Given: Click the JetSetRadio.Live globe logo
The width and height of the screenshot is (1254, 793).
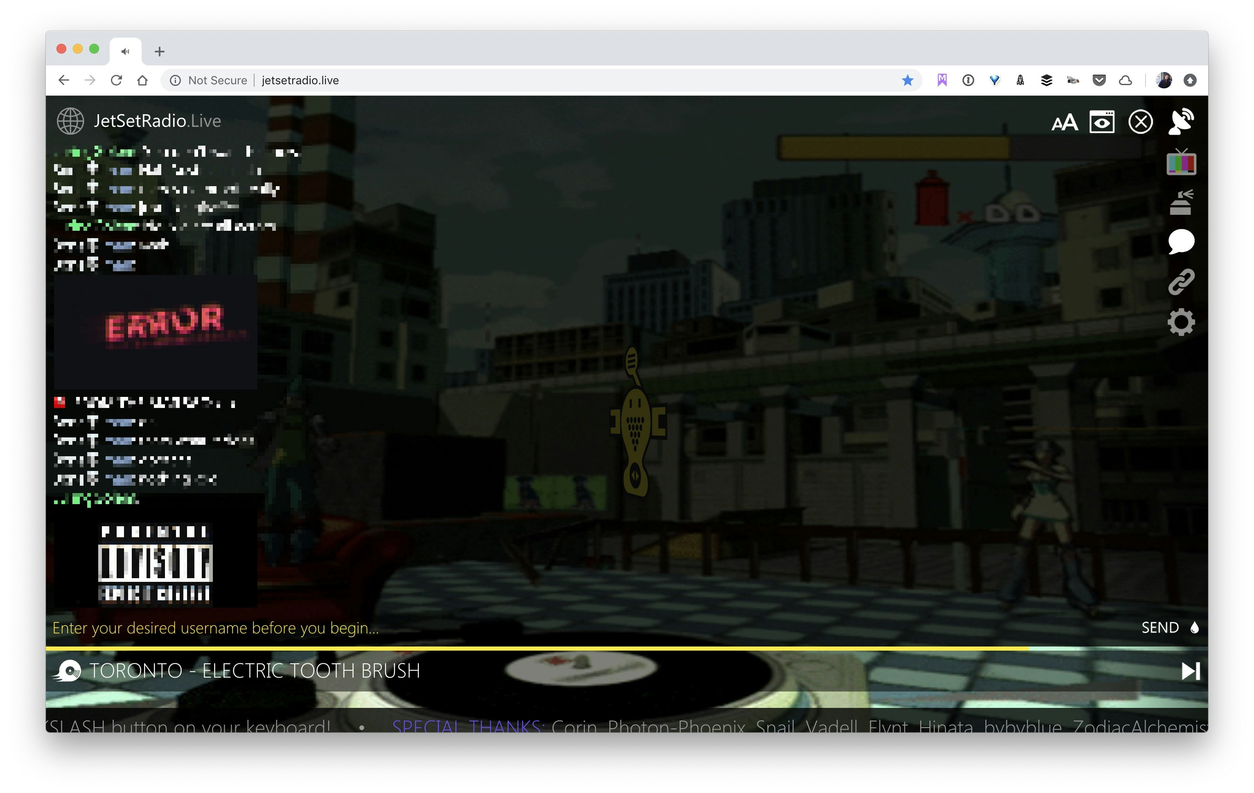Looking at the screenshot, I should [x=70, y=121].
